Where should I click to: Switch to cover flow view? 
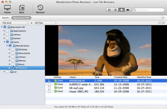(127, 10)
